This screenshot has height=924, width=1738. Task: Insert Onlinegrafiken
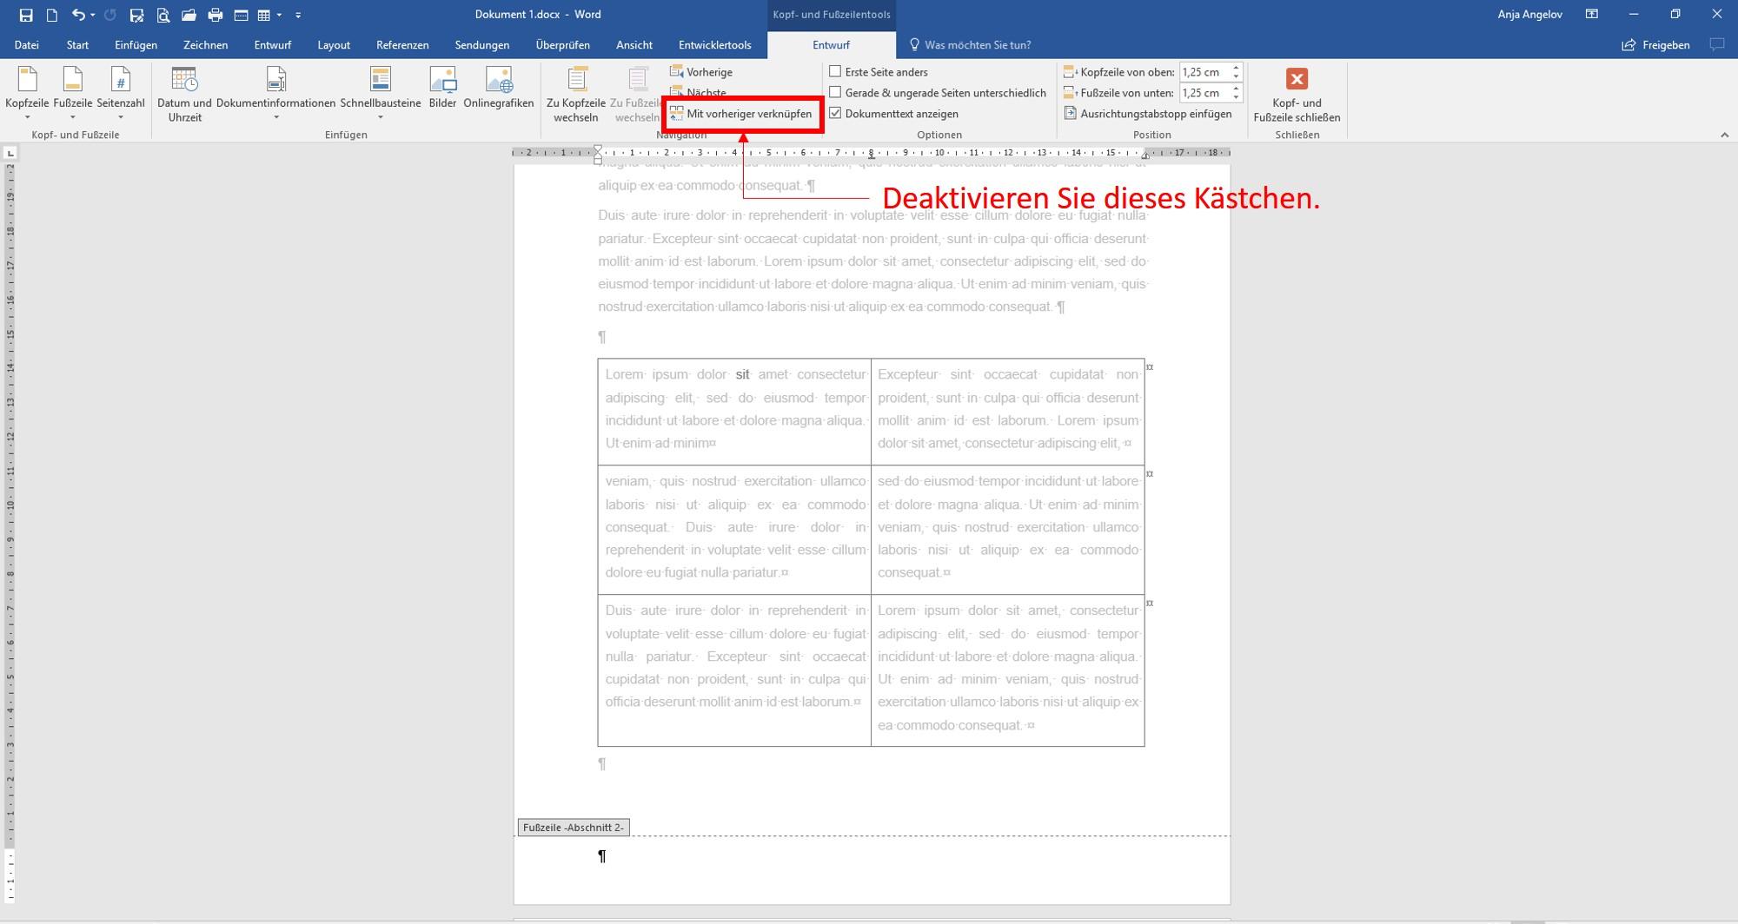499,87
